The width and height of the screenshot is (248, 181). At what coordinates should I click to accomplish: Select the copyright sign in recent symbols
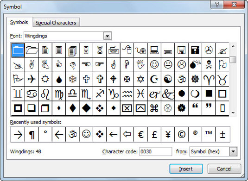pos(181,134)
